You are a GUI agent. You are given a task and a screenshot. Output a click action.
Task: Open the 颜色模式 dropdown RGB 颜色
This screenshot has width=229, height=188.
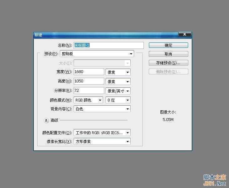88,100
